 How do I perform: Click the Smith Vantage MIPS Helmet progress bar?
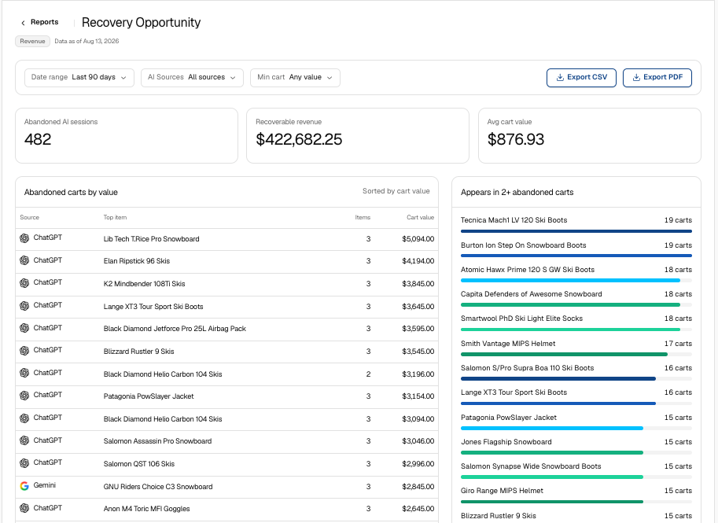(576, 354)
